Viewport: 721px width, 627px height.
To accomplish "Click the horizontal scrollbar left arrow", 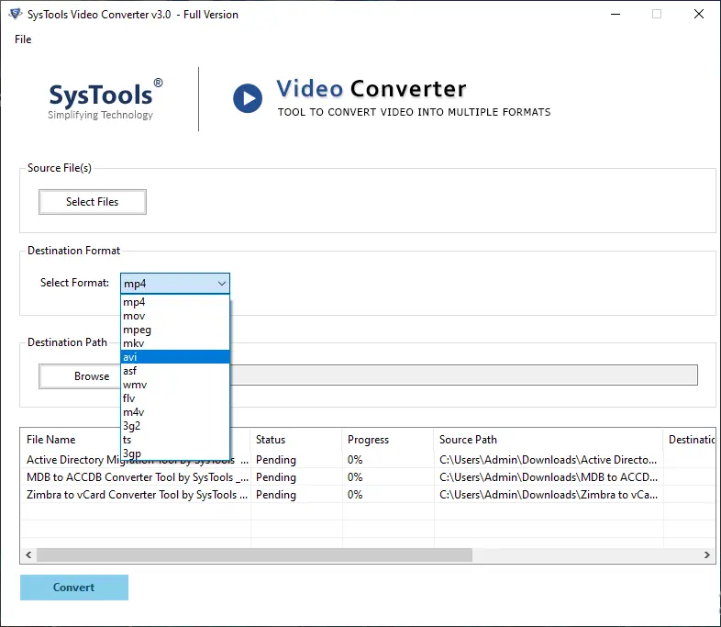I will 28,555.
